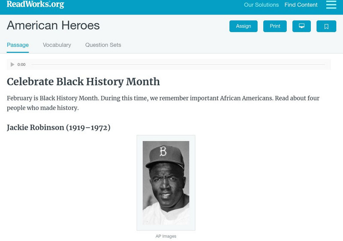Go to ReadWorks.org home via logo

pos(35,5)
